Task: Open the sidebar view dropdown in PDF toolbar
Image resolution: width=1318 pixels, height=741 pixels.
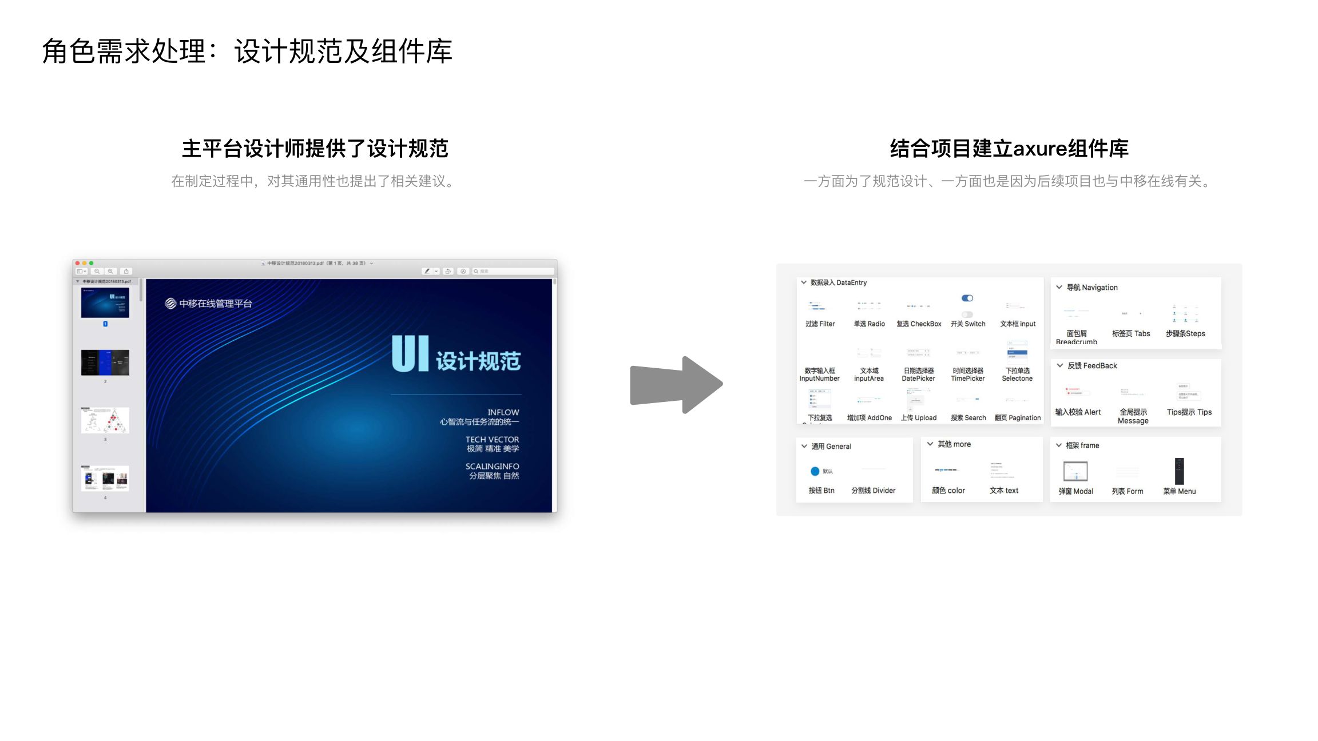Action: click(81, 271)
